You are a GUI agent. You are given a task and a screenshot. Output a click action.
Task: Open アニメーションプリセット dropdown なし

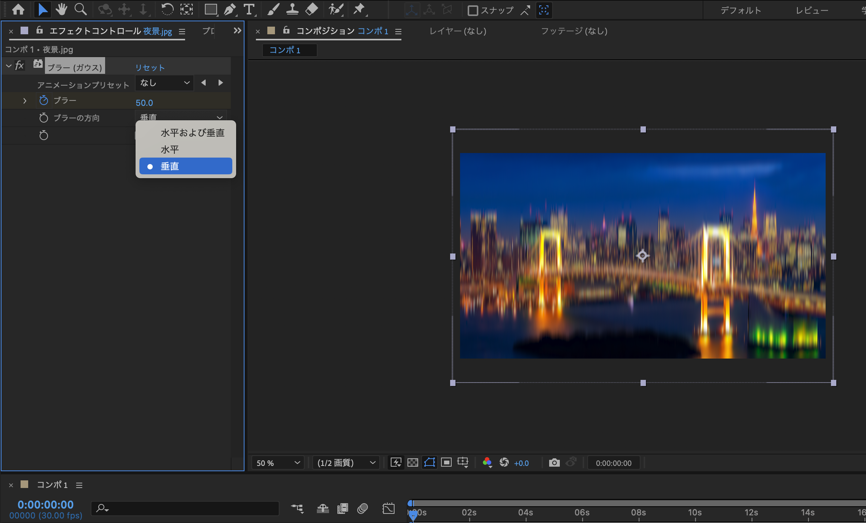(165, 83)
